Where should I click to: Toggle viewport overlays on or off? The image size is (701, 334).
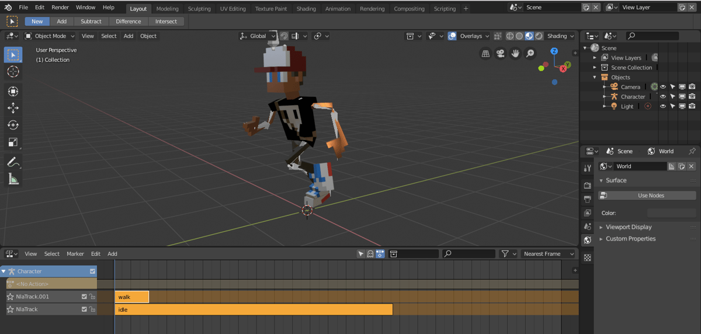coord(452,36)
